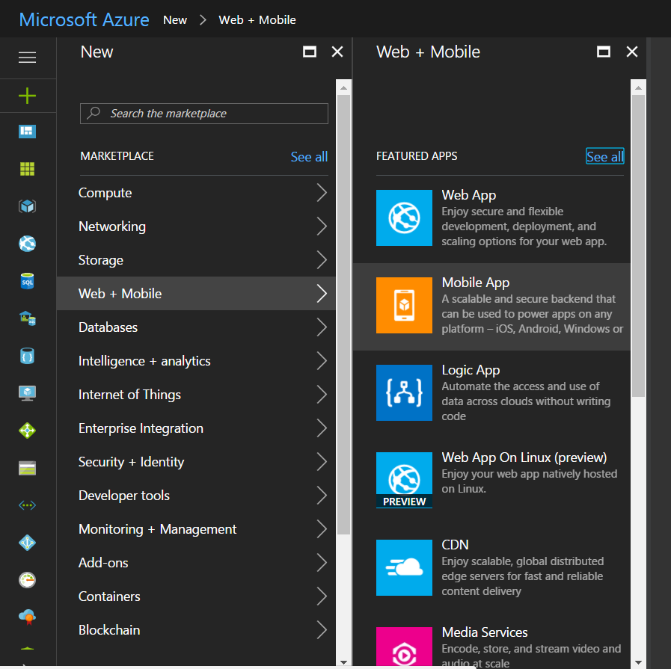Select the Logic App tile icon
The height and width of the screenshot is (669, 671).
[x=404, y=392]
